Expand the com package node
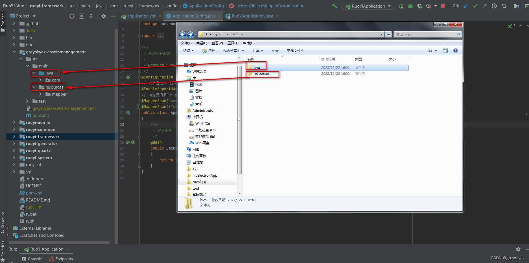The height and width of the screenshot is (263, 529). [x=40, y=80]
